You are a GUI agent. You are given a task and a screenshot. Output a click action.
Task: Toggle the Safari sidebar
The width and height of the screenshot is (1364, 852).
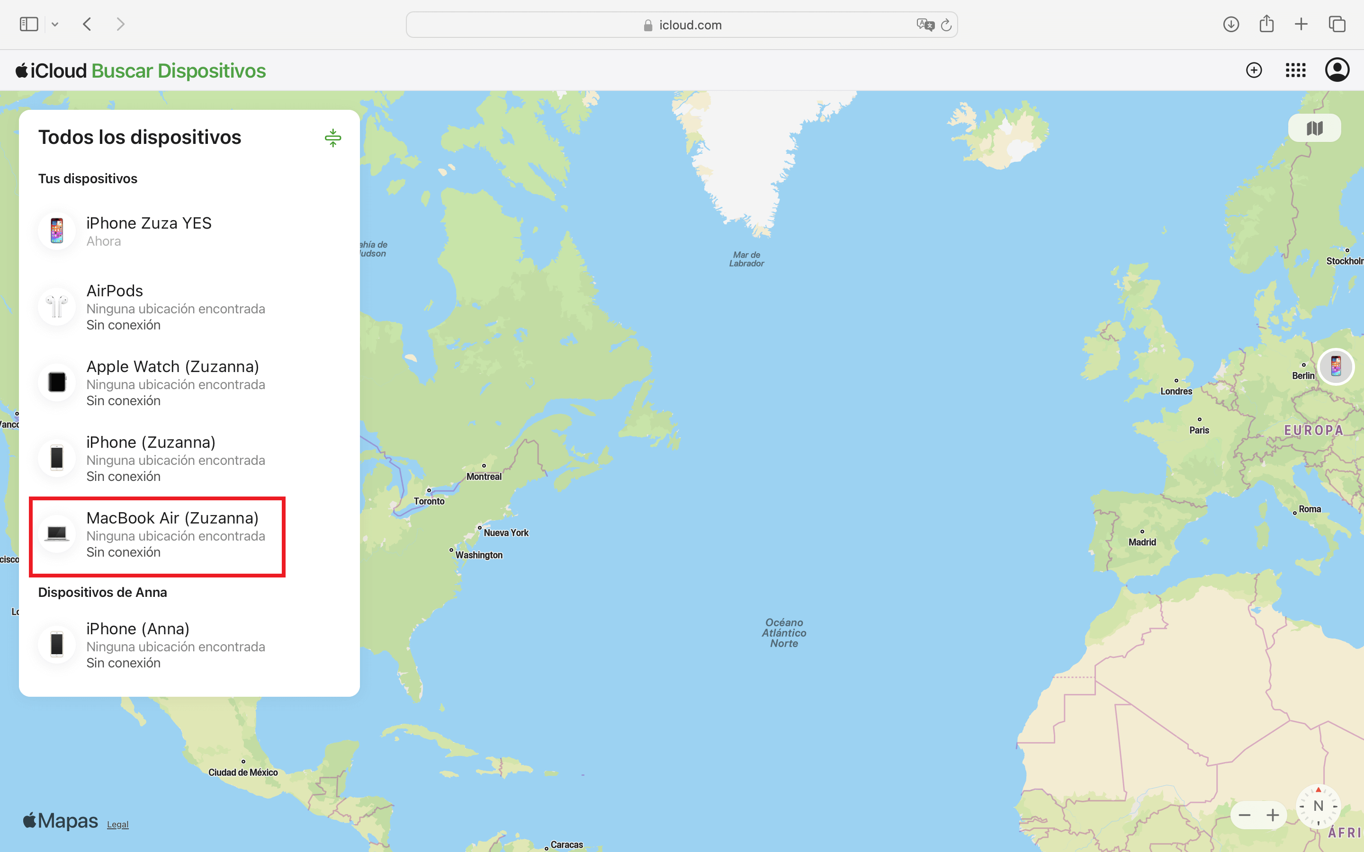pyautogui.click(x=29, y=24)
